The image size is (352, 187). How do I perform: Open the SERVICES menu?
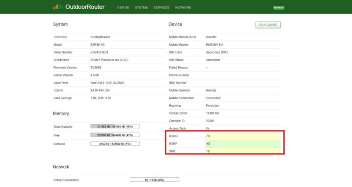tap(161, 7)
